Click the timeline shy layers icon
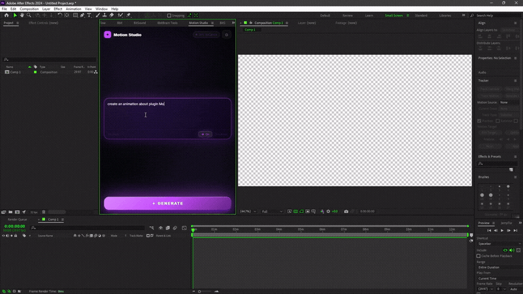Viewport: 523px width, 294px height. pos(160,228)
